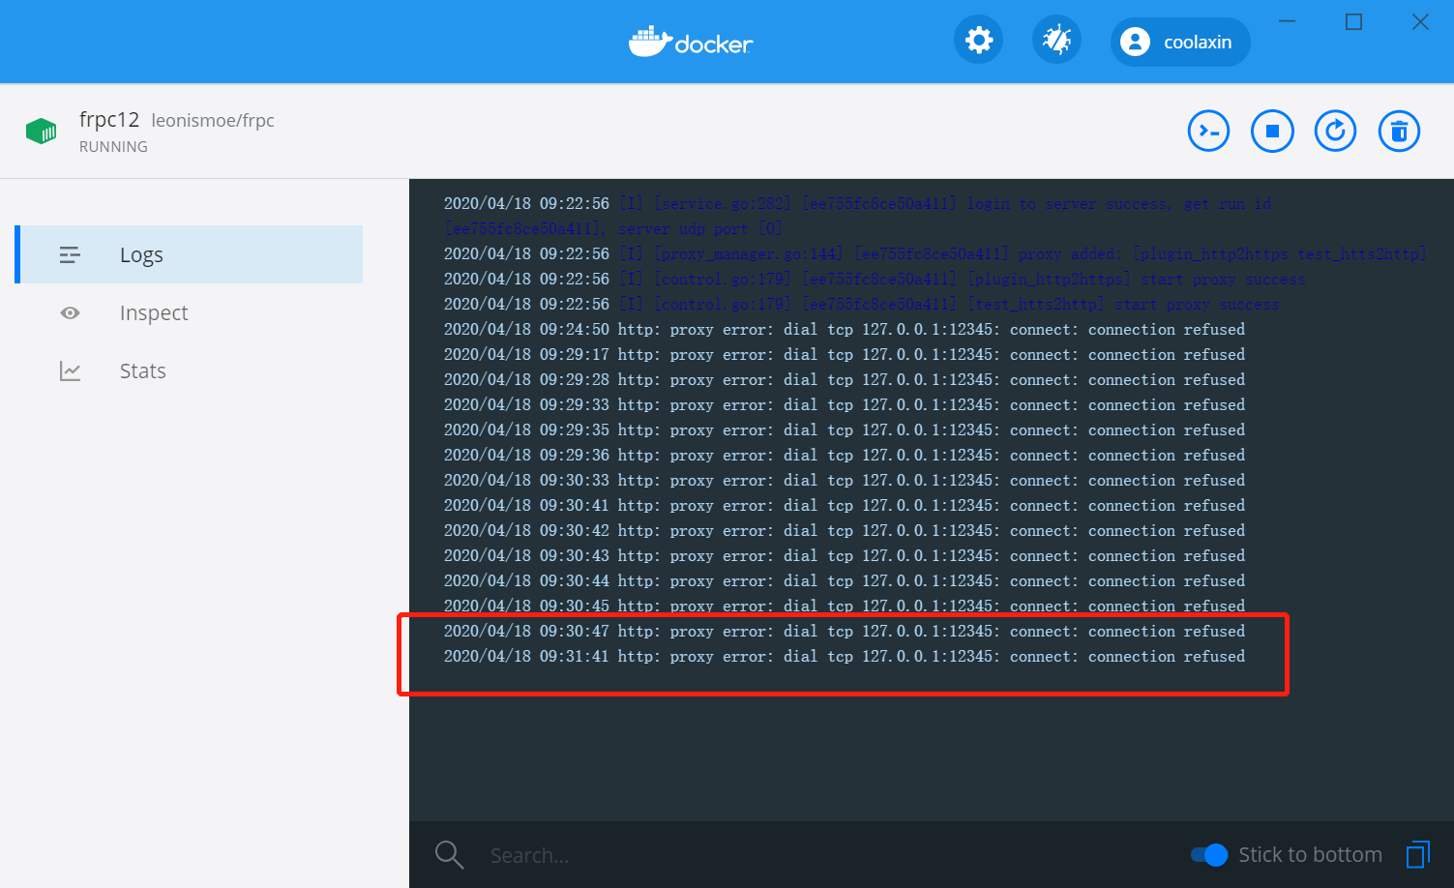Image resolution: width=1454 pixels, height=888 pixels.
Task: Open Docker Desktop settings gear
Action: coord(978,39)
